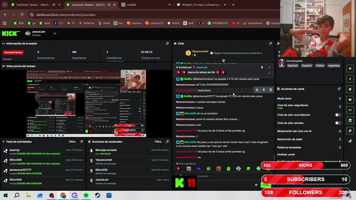Insert the red emote at row start
This screenshot has height=200, width=356.
[x=179, y=169]
